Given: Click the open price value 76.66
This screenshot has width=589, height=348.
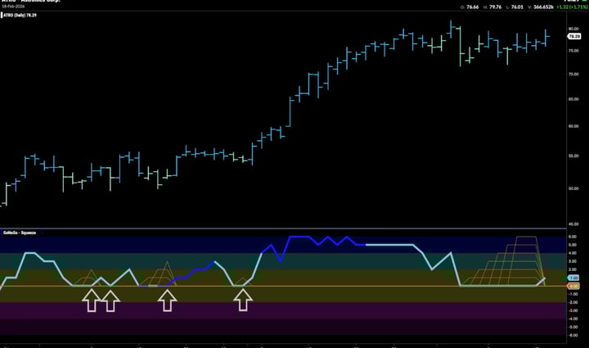Looking at the screenshot, I should click(473, 7).
